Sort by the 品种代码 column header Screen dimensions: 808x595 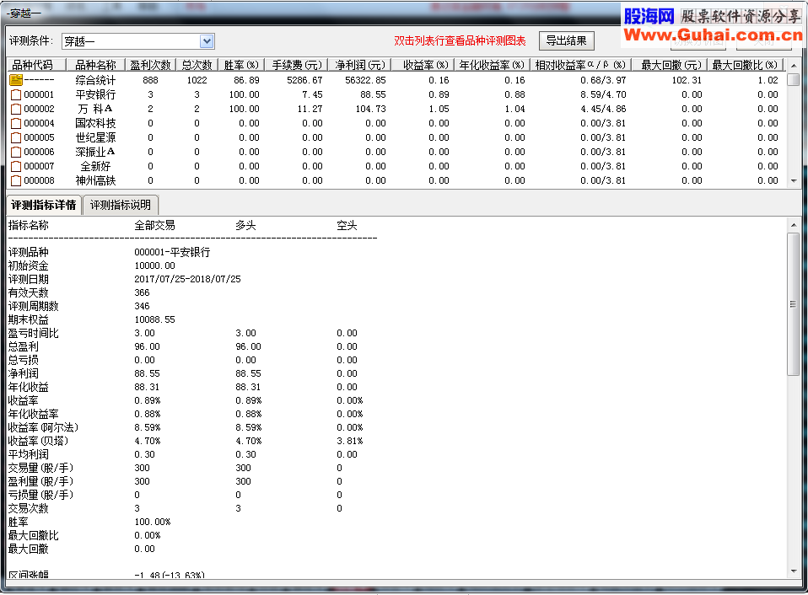click(x=36, y=65)
